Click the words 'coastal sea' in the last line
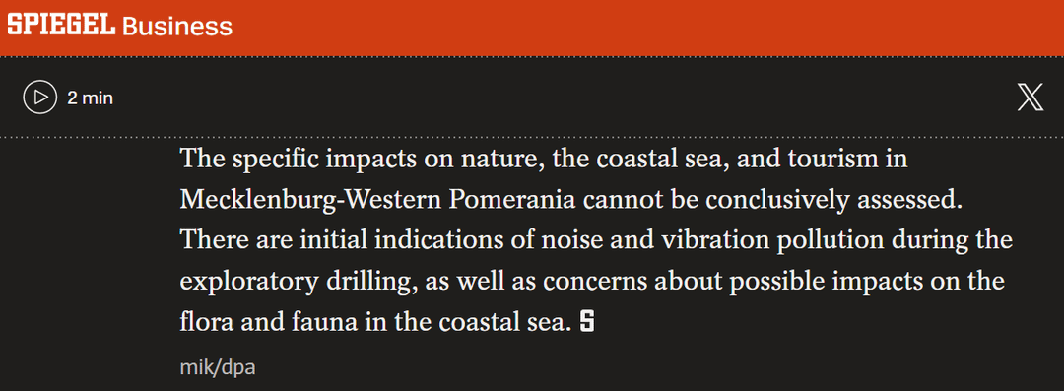The image size is (1064, 391). [x=501, y=323]
